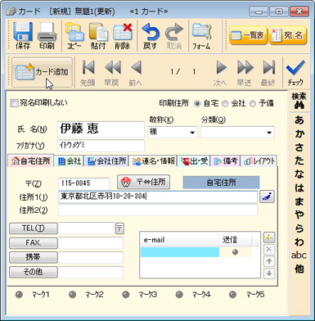Toggle the マーク1 marker circle

[x=19, y=295]
